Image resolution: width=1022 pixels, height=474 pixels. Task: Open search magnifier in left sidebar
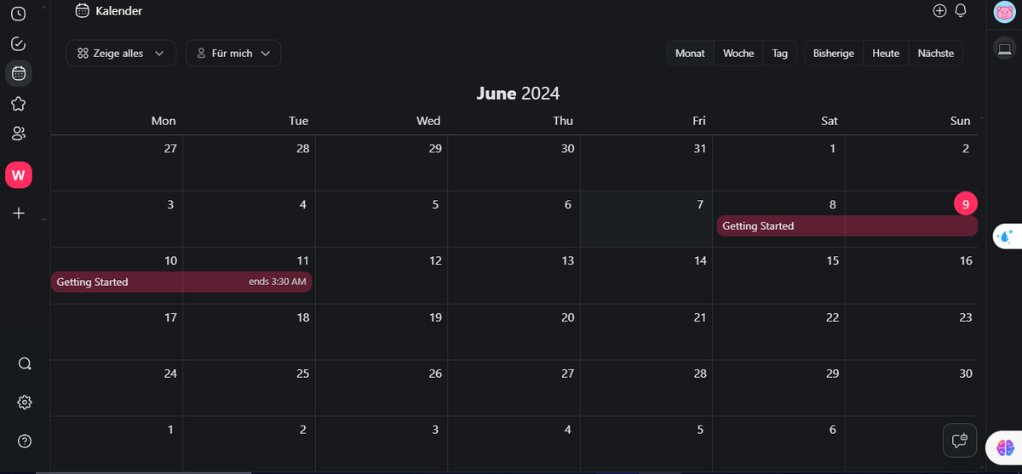[x=25, y=364]
